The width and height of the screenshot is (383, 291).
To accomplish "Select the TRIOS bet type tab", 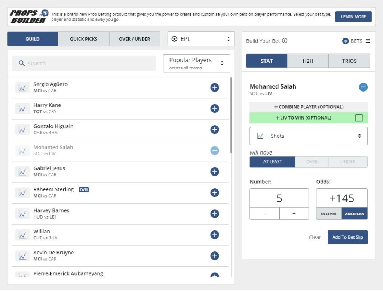I will tap(349, 61).
